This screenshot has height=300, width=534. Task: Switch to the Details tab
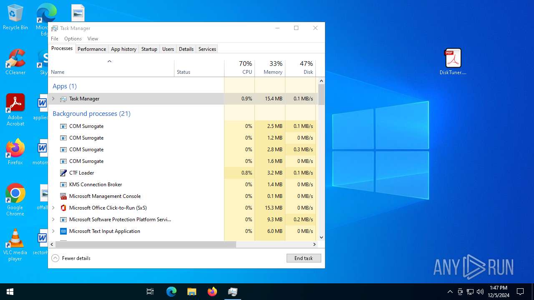[186, 49]
